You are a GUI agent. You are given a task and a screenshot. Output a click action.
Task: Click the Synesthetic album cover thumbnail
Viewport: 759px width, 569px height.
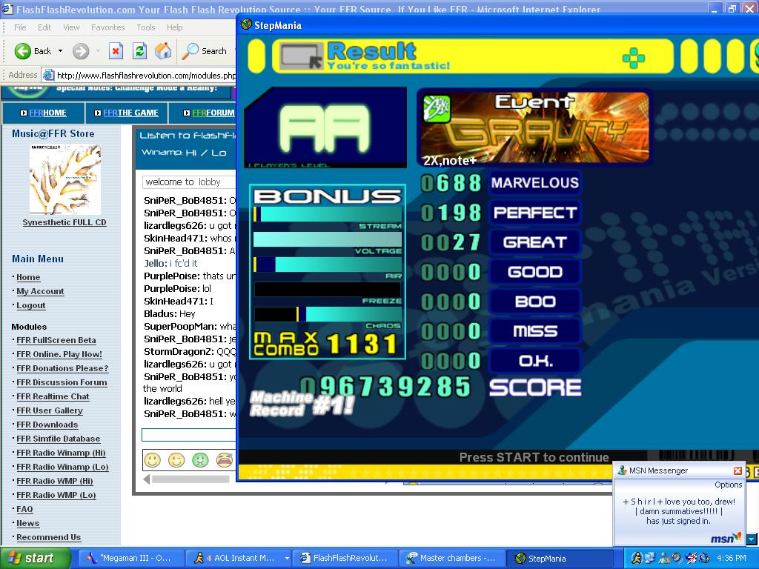[x=65, y=179]
